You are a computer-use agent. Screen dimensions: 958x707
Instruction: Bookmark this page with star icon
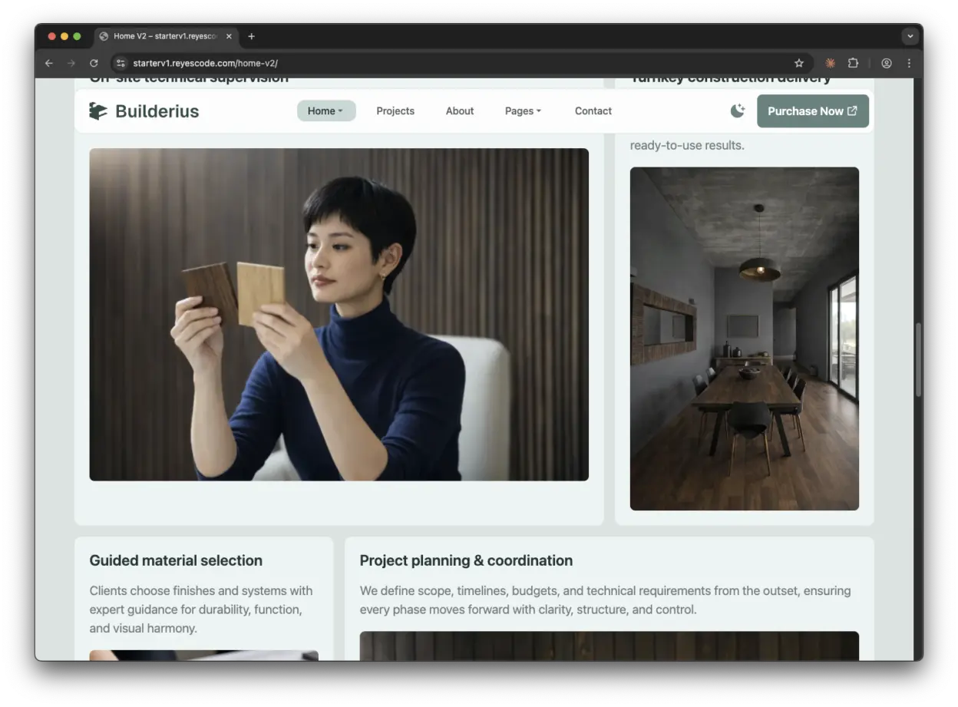coord(798,64)
